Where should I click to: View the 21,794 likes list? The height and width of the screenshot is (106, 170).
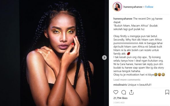pos(120,98)
